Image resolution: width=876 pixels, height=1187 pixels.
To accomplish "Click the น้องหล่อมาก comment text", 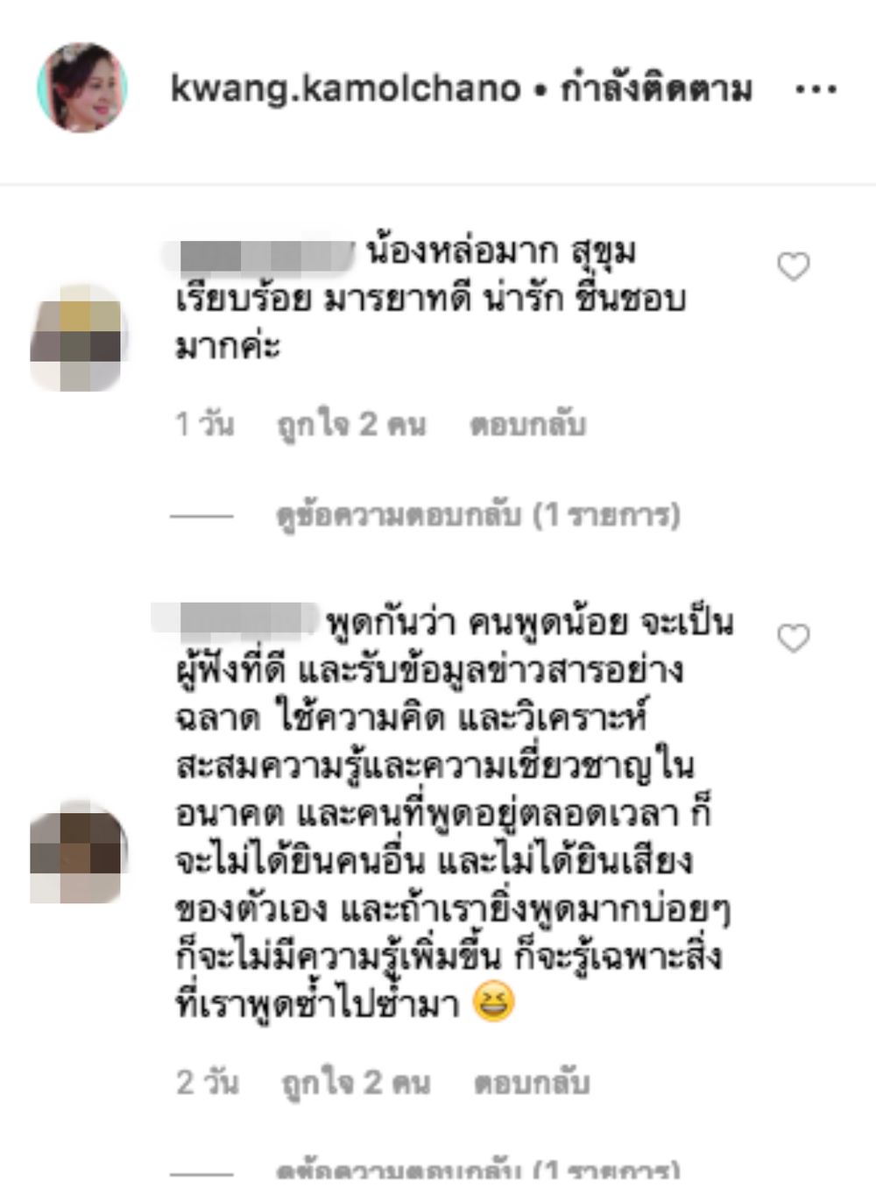I will 431,299.
